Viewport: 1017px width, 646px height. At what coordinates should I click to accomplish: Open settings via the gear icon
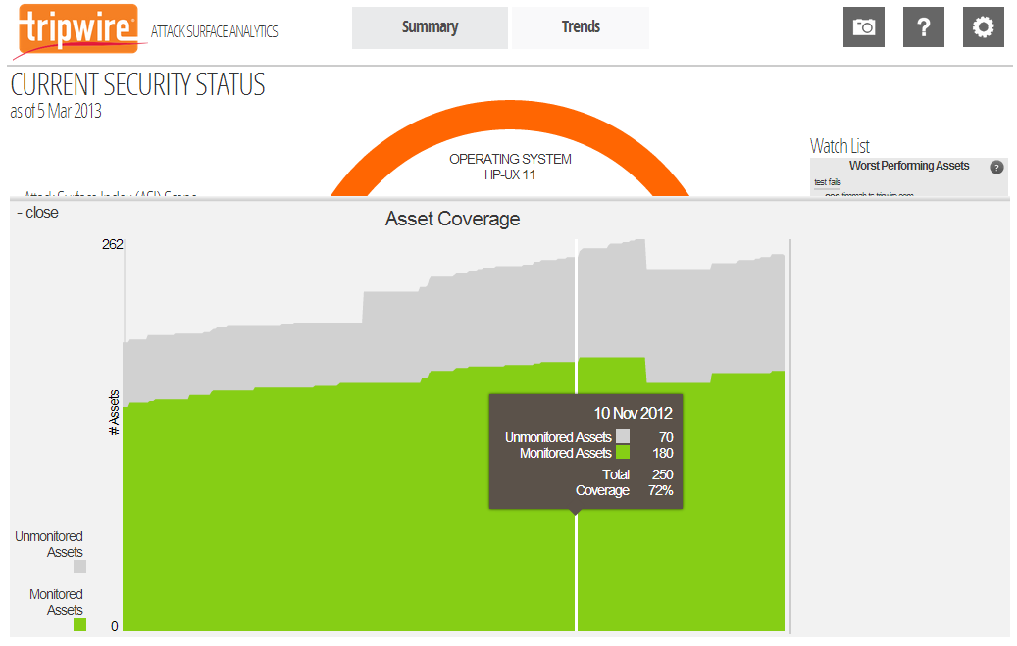[x=984, y=27]
